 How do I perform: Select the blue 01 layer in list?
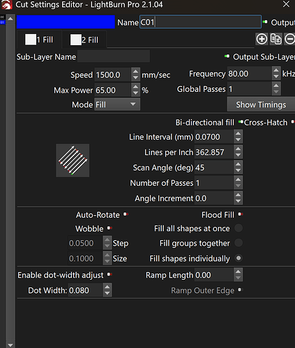point(2,22)
